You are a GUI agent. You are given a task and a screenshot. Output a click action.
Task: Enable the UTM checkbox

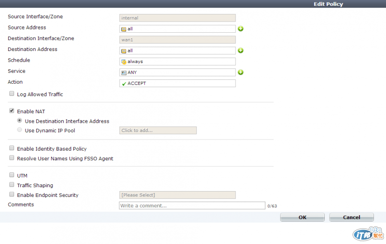click(12, 175)
